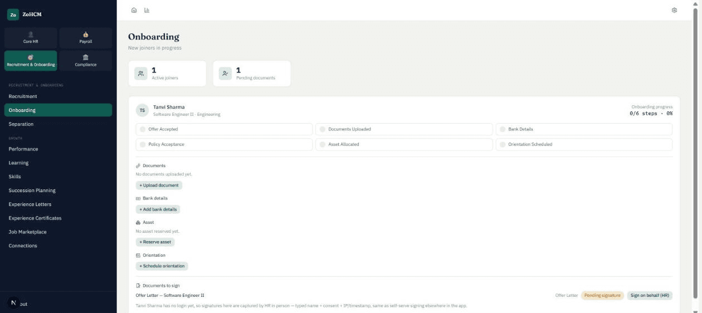Image resolution: width=702 pixels, height=313 pixels.
Task: Click the Active joiners people icon
Action: click(141, 74)
